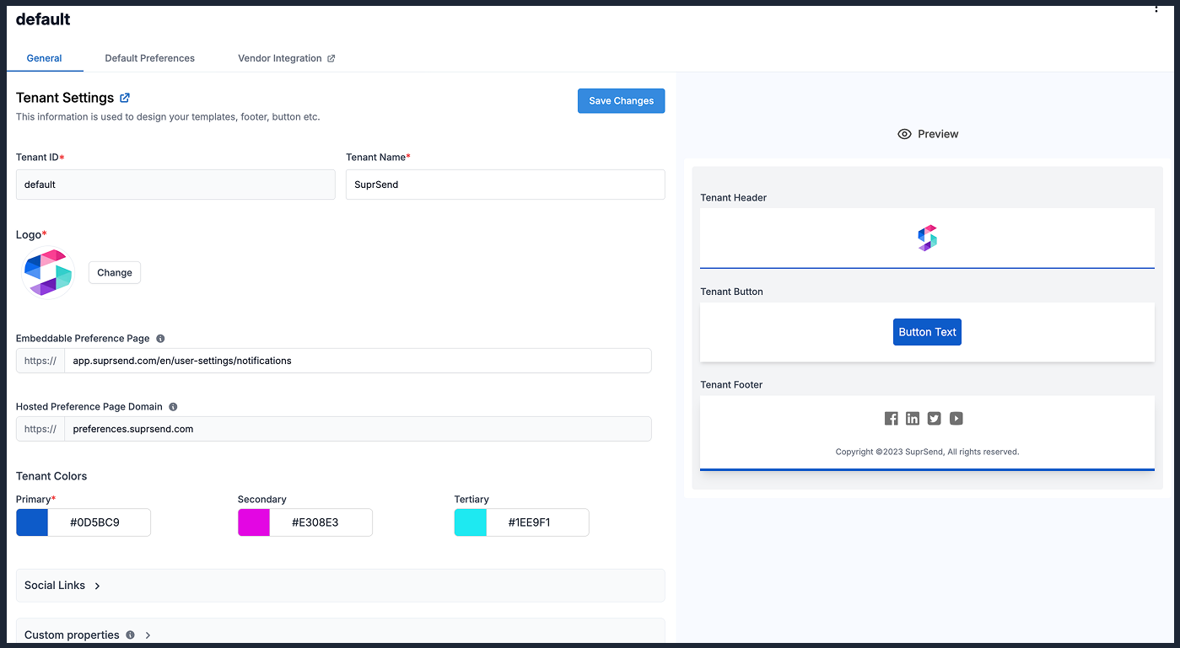The image size is (1180, 648).
Task: Click the 'default' page heading
Action: tap(43, 19)
